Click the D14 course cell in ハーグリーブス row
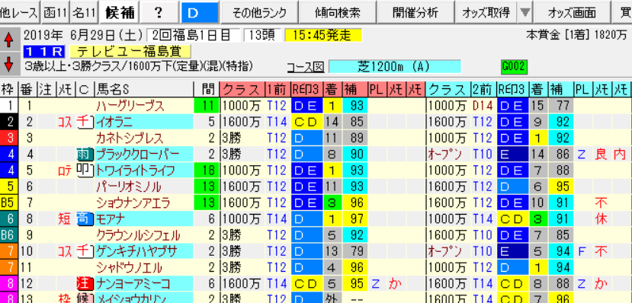This screenshot has width=632, height=303. click(x=483, y=106)
